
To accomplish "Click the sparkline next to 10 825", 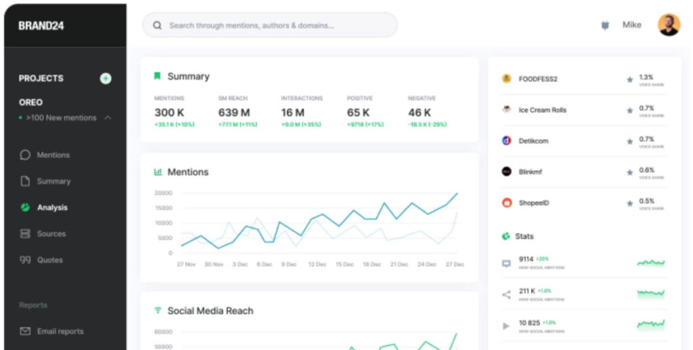I will tap(650, 325).
